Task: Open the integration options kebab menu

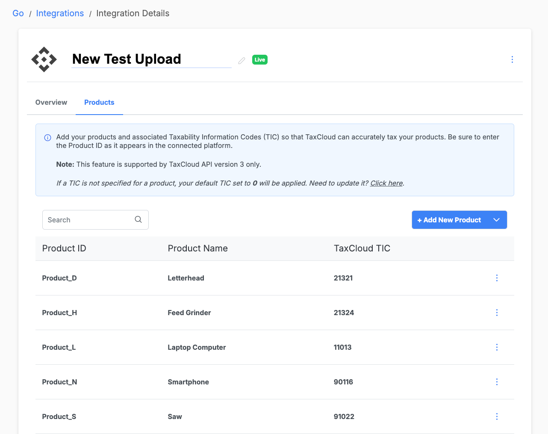Action: coord(512,59)
